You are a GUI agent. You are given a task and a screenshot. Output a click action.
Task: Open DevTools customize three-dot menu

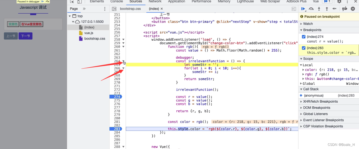point(347,1)
